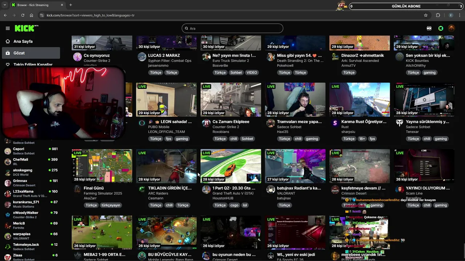Open the browser three-dot menu
The image size is (465, 261).
(460, 15)
